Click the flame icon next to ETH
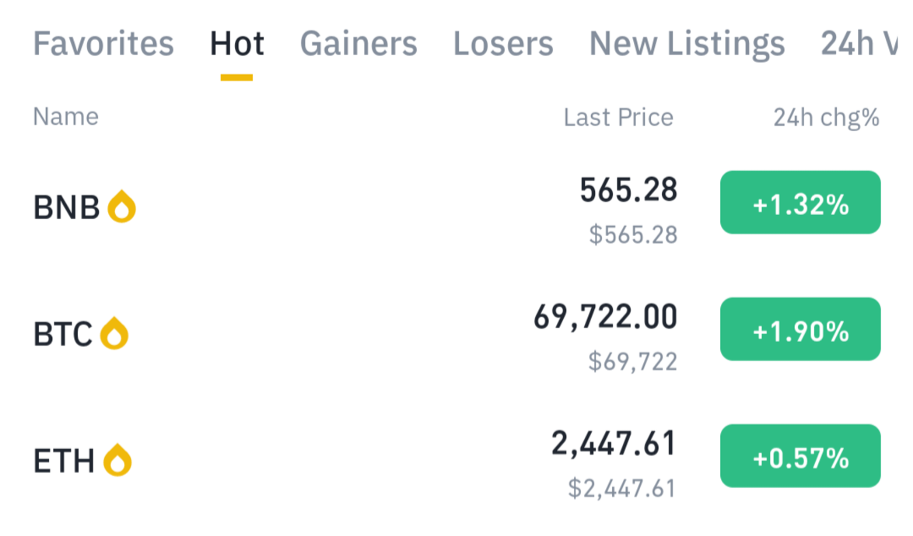The height and width of the screenshot is (536, 913). [x=118, y=460]
